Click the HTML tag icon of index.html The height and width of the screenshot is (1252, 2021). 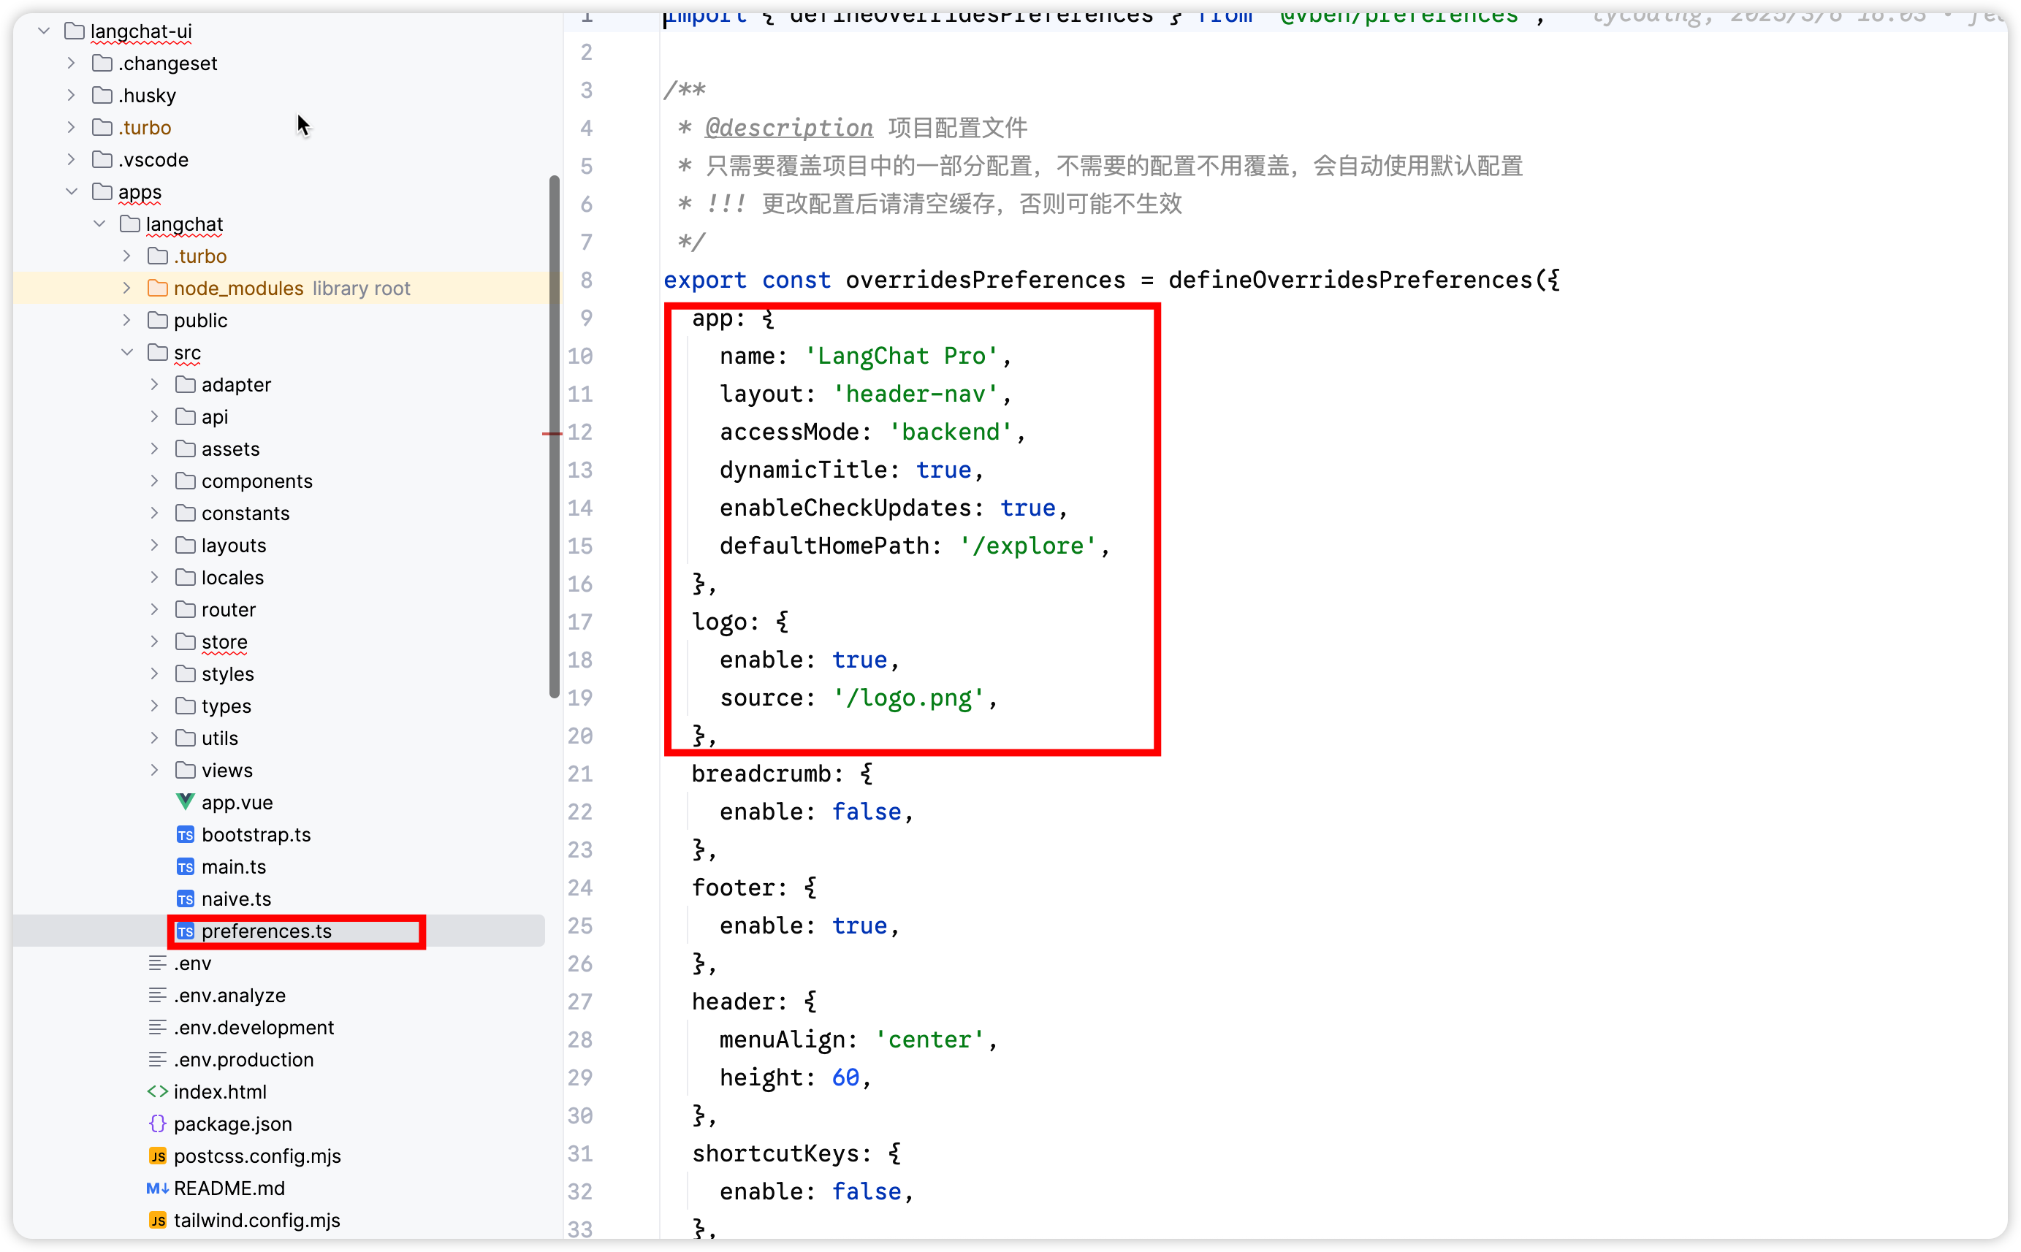(157, 1091)
